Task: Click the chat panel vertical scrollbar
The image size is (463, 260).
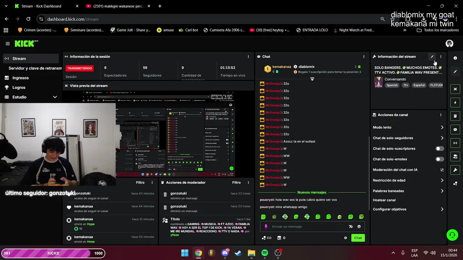Action: (x=369, y=173)
